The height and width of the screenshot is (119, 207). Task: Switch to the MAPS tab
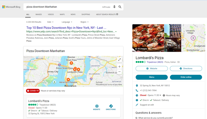62,14
